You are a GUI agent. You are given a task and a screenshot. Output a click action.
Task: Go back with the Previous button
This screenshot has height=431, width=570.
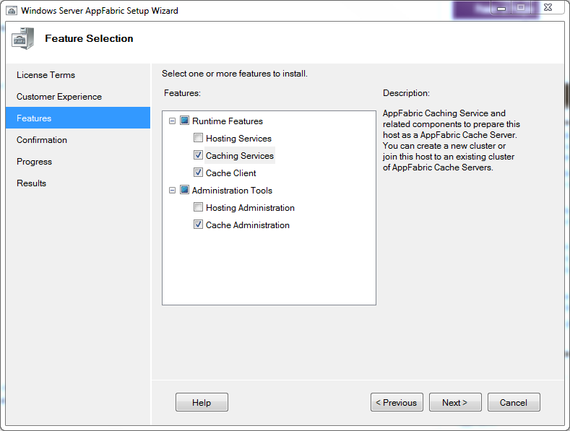point(397,402)
